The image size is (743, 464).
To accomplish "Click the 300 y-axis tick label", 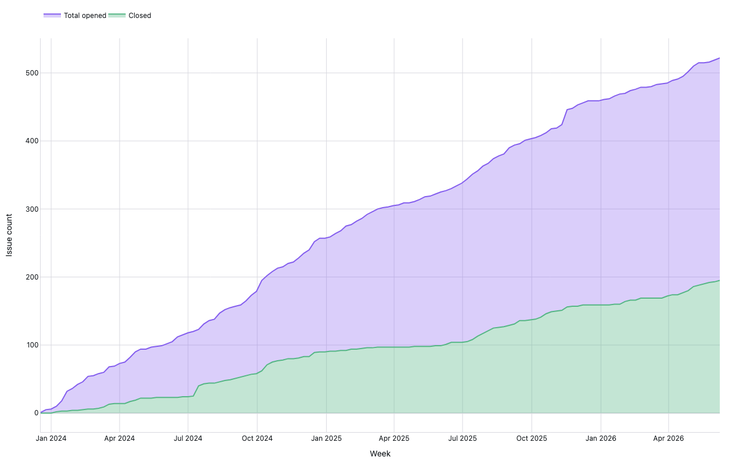I will (x=31, y=209).
